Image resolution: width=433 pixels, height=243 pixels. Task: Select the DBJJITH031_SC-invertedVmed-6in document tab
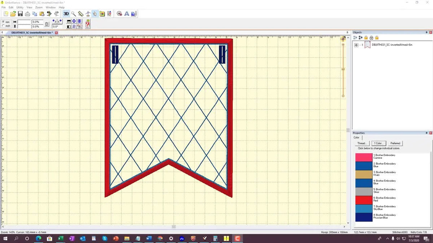tap(31, 32)
